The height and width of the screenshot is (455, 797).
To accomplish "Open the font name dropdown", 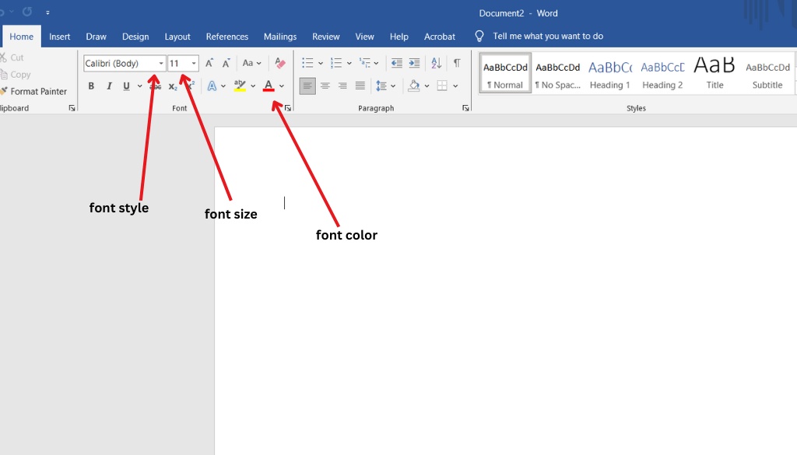I will tap(161, 63).
